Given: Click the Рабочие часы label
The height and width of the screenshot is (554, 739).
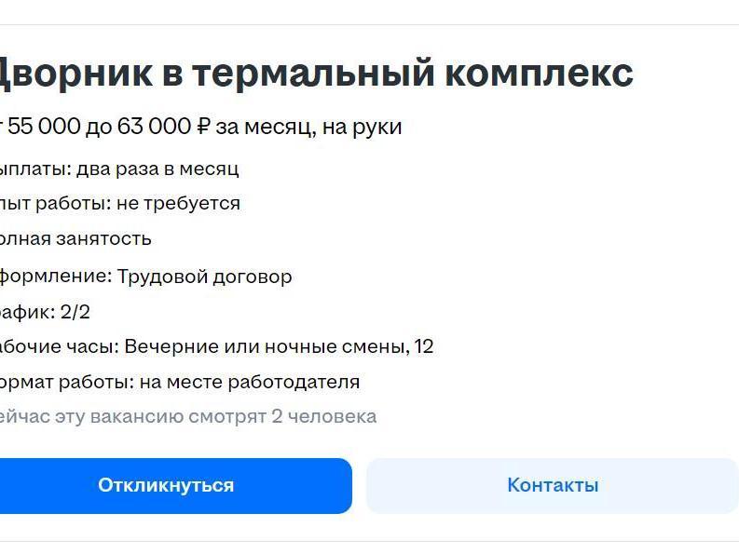Looking at the screenshot, I should 58,347.
